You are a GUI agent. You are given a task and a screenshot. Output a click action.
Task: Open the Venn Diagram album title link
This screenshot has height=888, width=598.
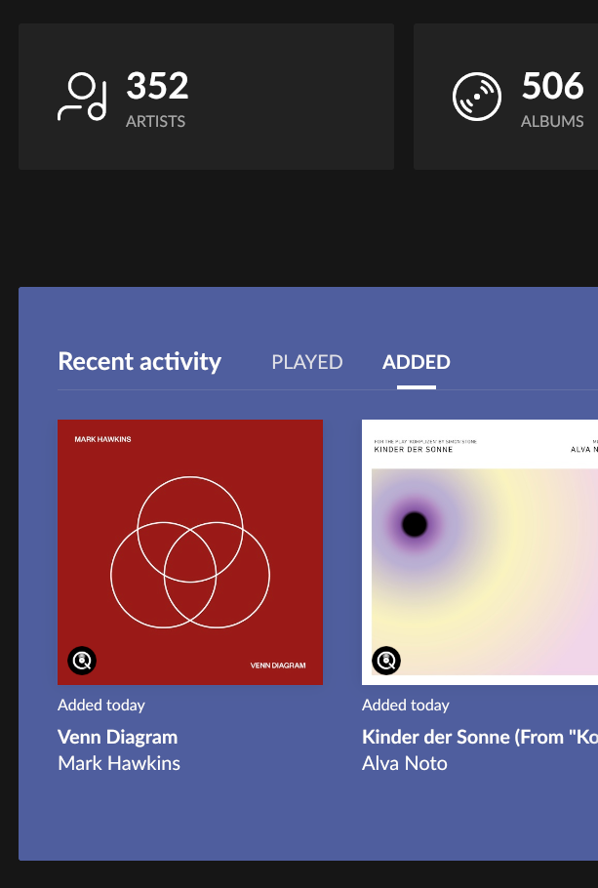[117, 737]
